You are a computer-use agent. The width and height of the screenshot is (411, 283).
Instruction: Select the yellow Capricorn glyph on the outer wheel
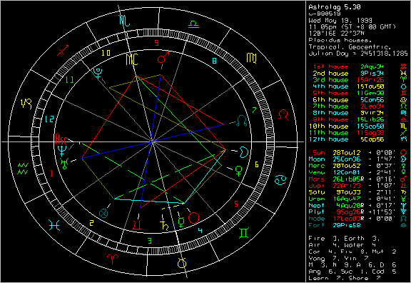click(x=26, y=104)
